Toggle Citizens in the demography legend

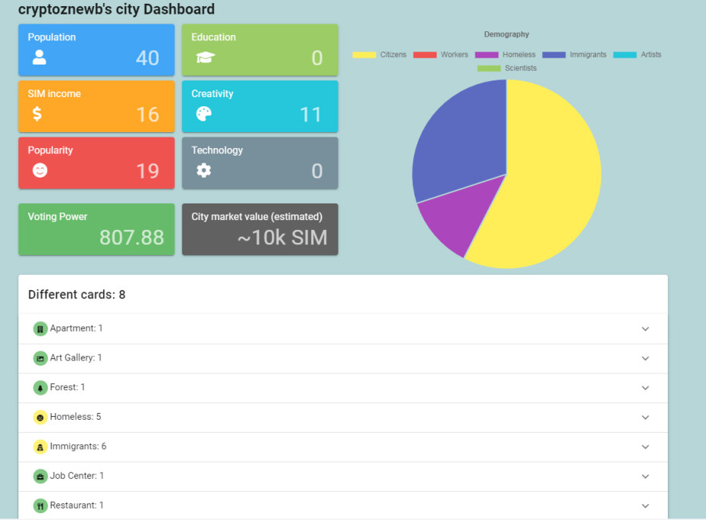pyautogui.click(x=380, y=55)
